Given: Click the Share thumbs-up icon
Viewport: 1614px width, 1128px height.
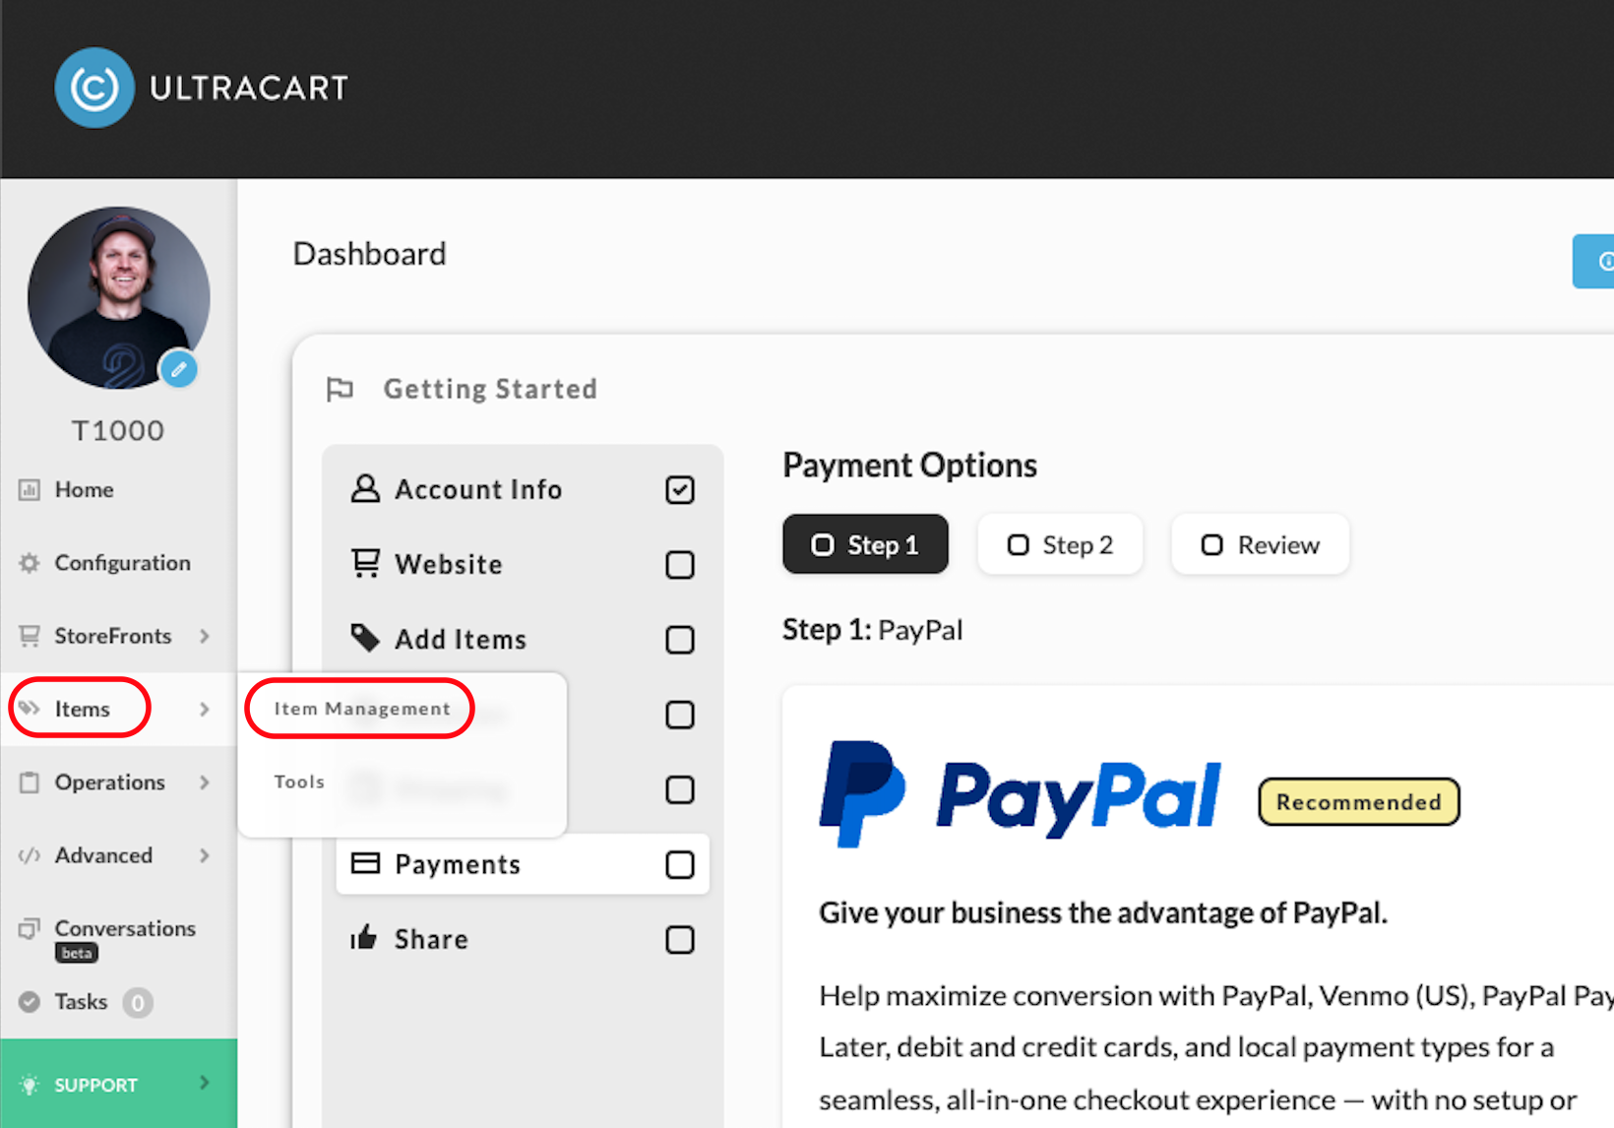Looking at the screenshot, I should tap(364, 937).
